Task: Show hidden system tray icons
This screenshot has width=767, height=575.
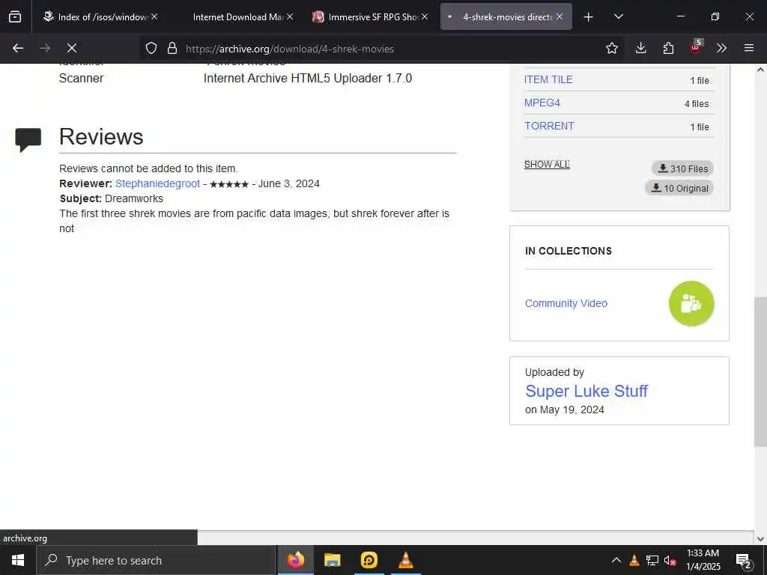Action: coord(616,560)
